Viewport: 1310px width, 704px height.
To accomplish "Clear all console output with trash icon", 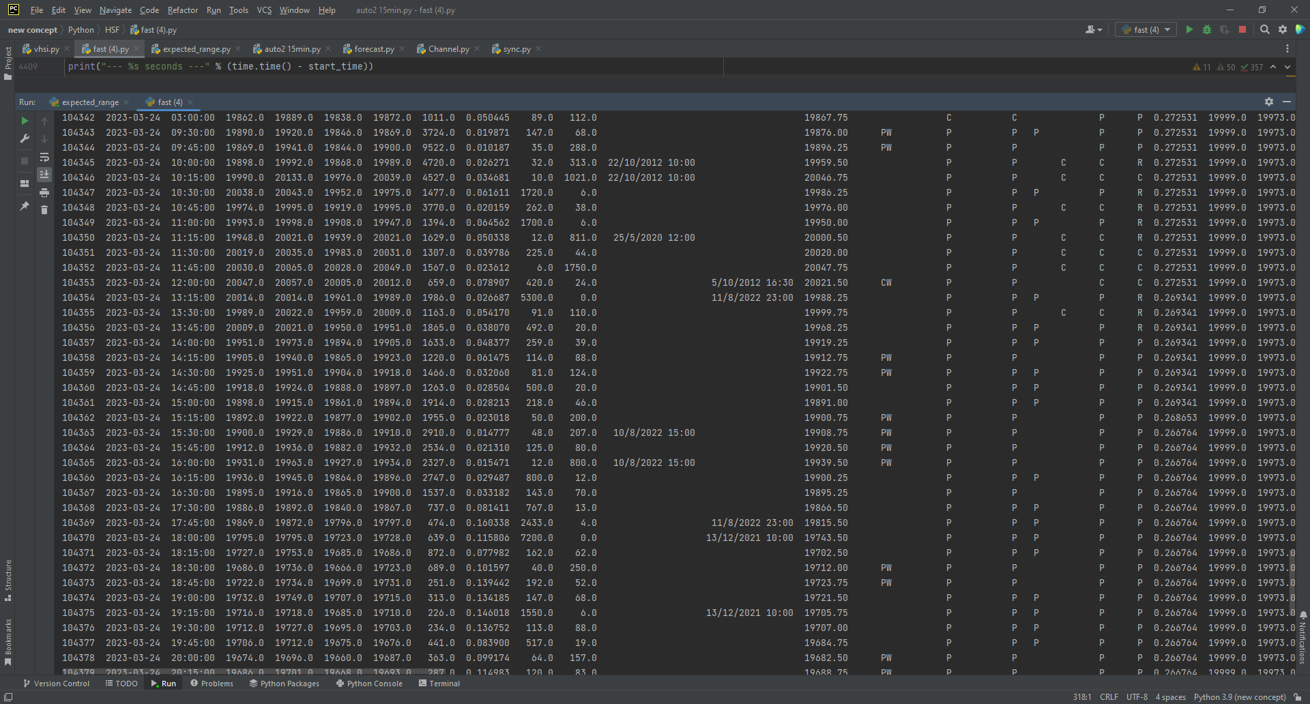I will click(x=44, y=210).
